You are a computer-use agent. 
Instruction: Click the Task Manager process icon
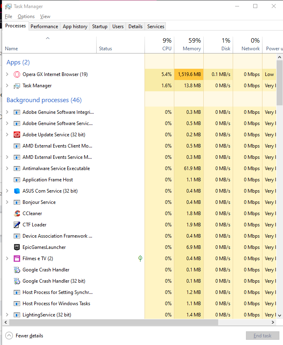tap(17, 86)
